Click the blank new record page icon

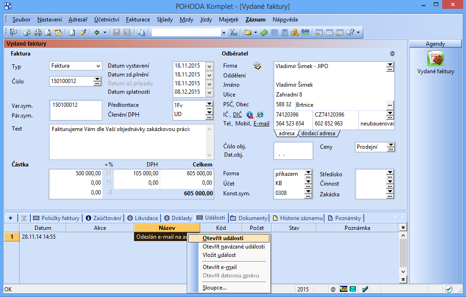tap(72, 32)
